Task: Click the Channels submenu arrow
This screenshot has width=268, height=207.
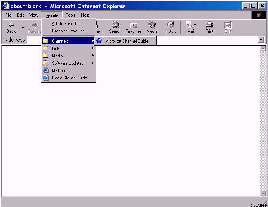Action: tap(93, 41)
